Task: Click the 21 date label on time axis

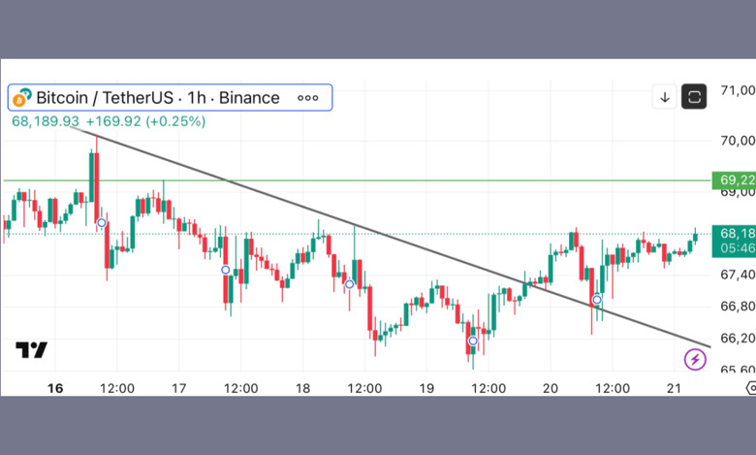Action: pos(673,388)
